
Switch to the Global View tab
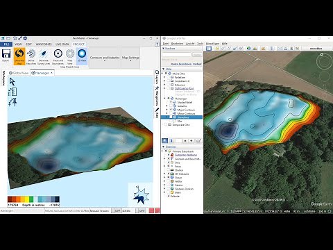click(19, 73)
